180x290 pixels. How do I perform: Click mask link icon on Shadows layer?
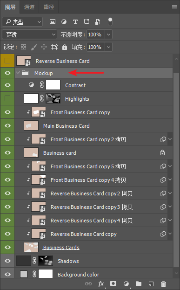pos(34,261)
